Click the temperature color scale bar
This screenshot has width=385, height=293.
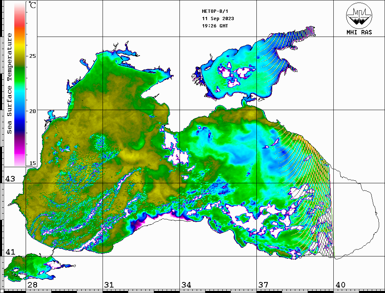pos(20,84)
